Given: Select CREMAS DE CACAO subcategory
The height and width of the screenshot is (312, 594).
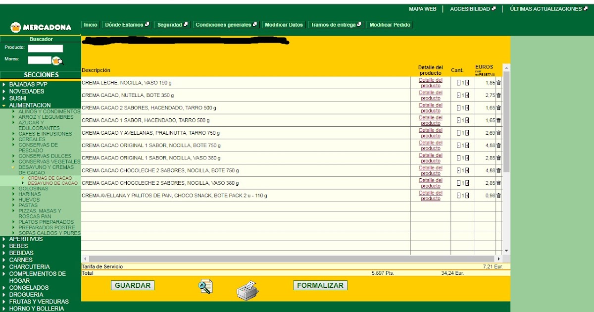Looking at the screenshot, I should [49, 178].
